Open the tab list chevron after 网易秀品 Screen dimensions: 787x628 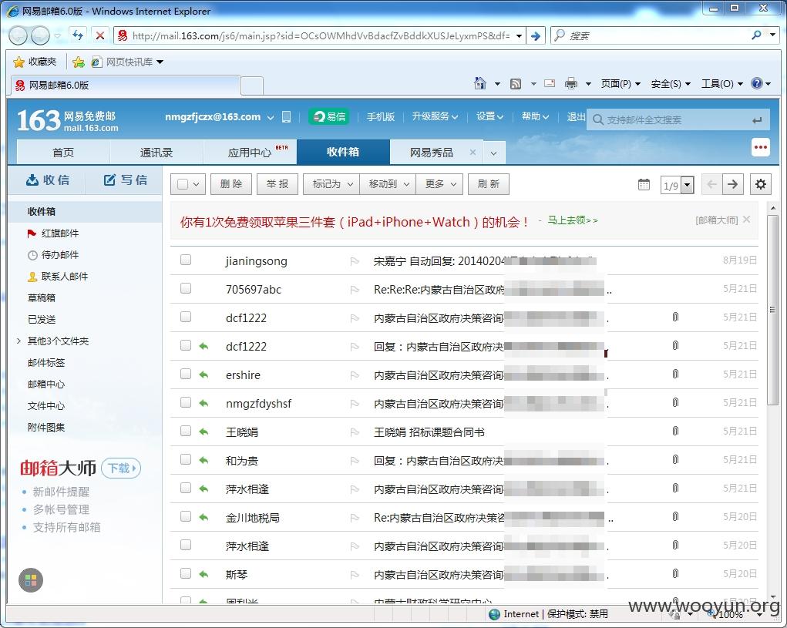(494, 153)
